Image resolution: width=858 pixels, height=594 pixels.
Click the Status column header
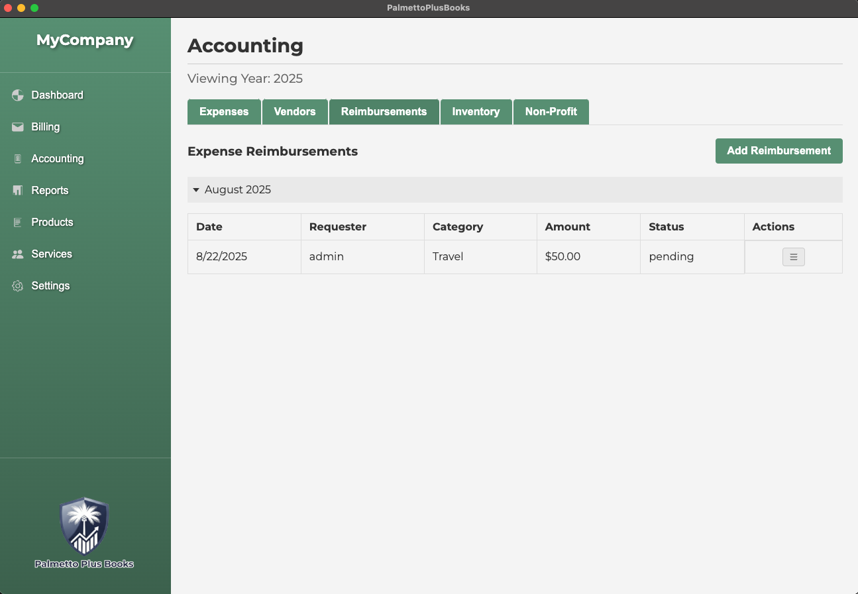(x=666, y=226)
